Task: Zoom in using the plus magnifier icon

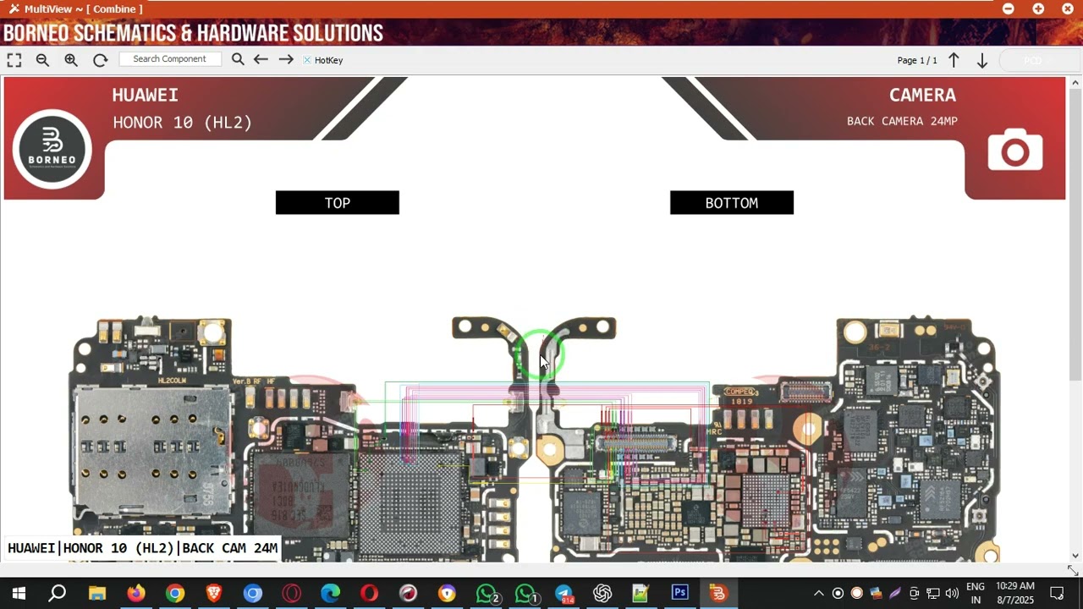Action: [x=71, y=60]
